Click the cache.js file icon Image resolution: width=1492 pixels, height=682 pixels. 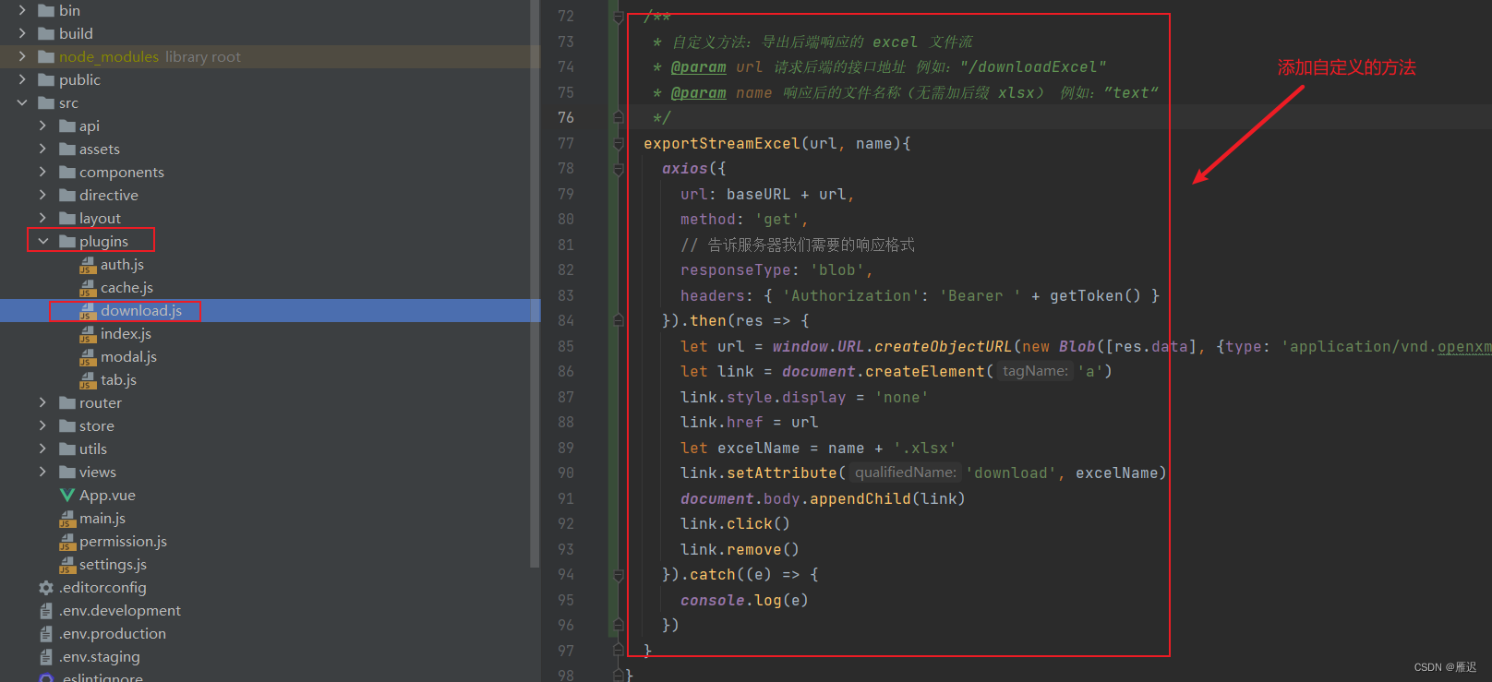point(88,288)
